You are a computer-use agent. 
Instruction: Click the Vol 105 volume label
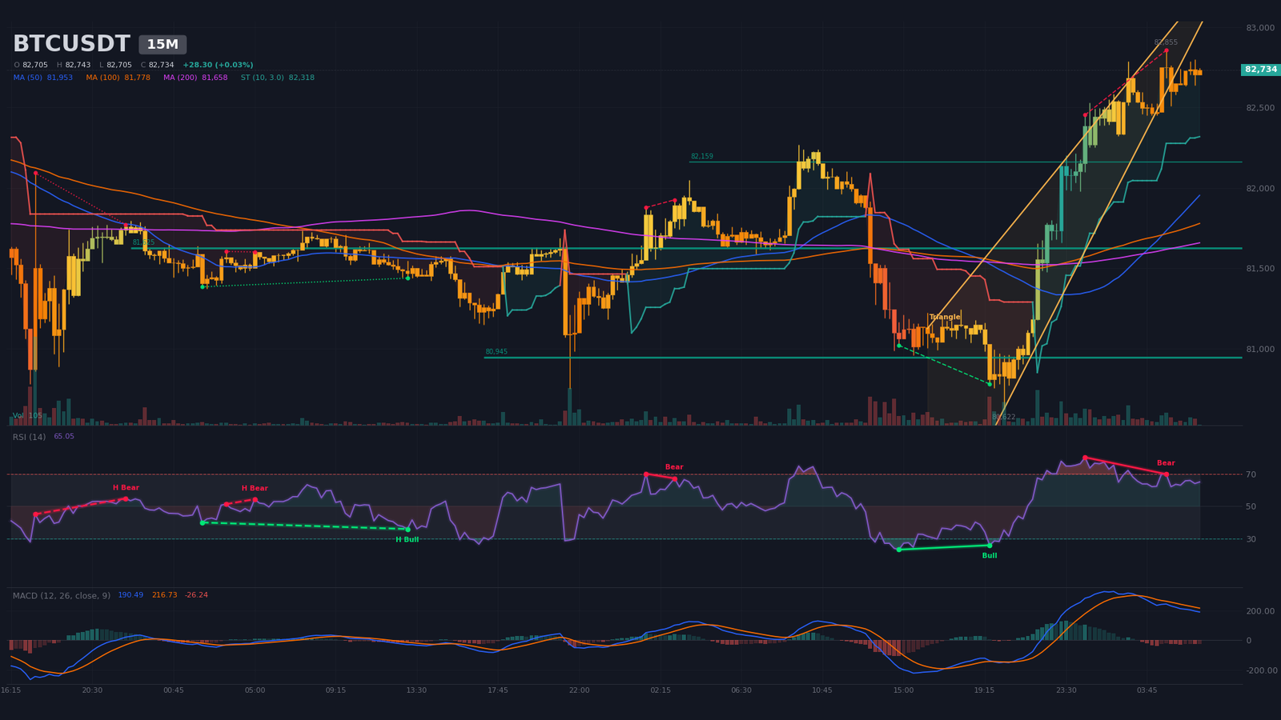pyautogui.click(x=27, y=416)
